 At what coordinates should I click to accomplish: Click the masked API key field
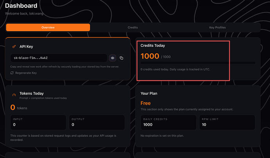click(x=59, y=58)
